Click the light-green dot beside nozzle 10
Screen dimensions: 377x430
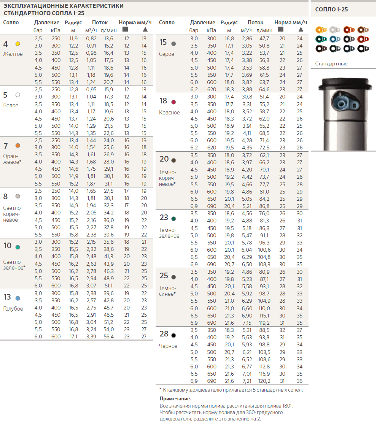17,247
